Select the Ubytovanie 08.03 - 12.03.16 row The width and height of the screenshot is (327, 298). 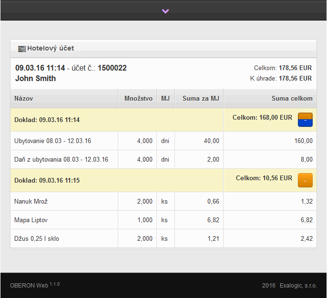(52, 141)
